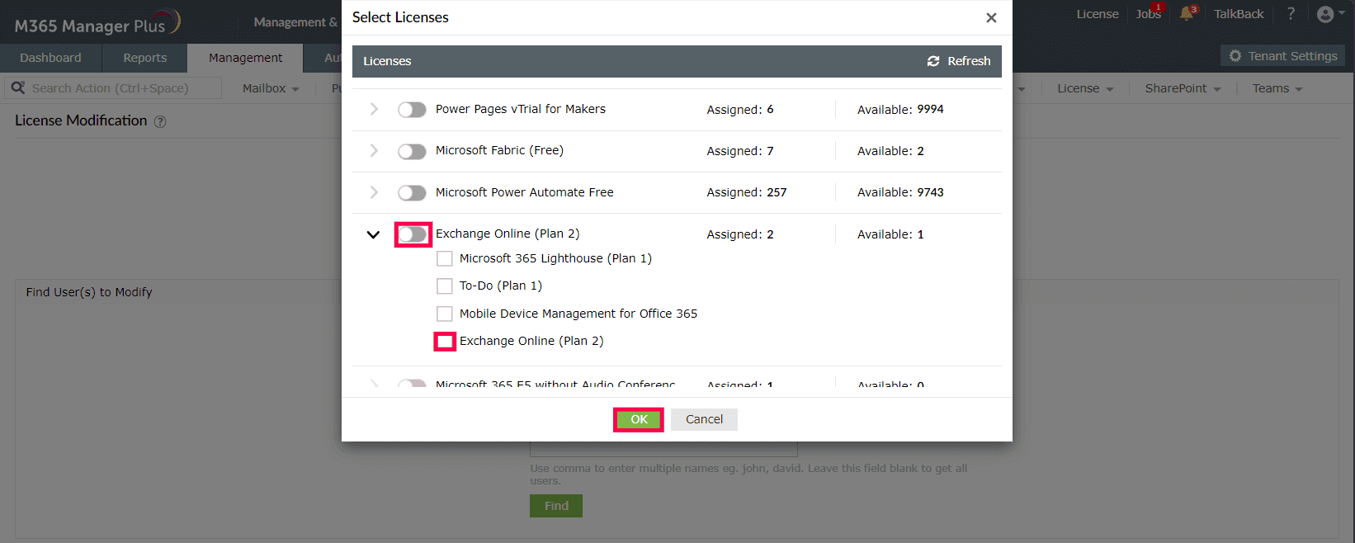Open the License link in top bar
This screenshot has height=543, width=1355.
1098,14
